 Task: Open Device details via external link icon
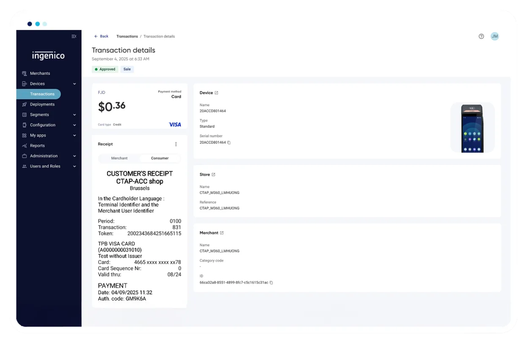[217, 93]
